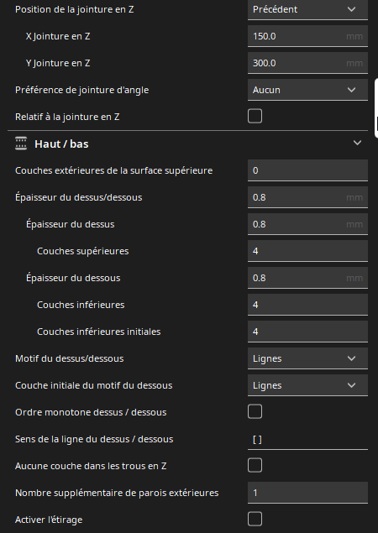Edit the Couches supérieures value field

tap(307, 251)
